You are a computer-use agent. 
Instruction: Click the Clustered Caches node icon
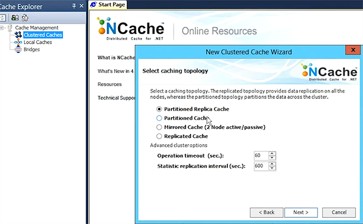point(18,35)
